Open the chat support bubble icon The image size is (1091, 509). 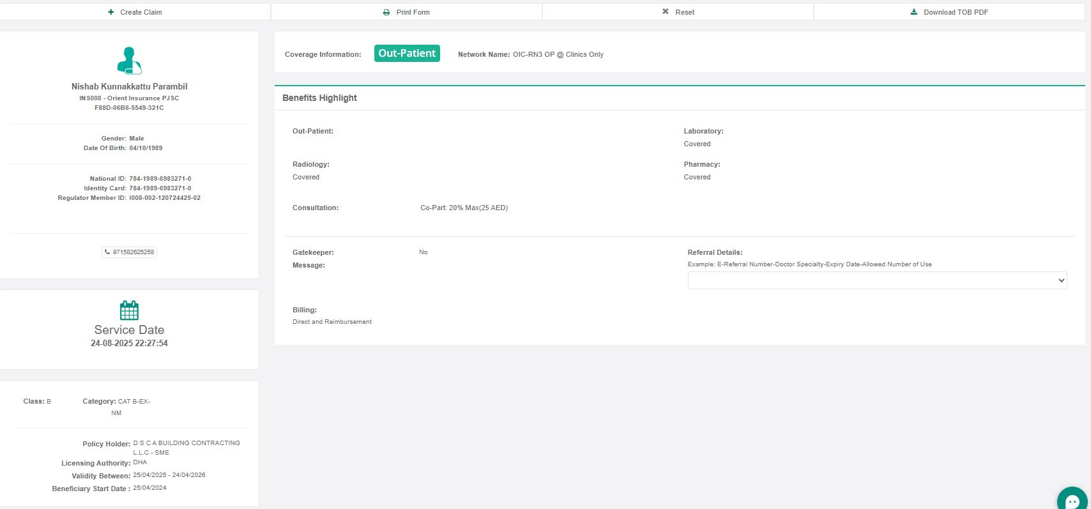click(x=1072, y=501)
